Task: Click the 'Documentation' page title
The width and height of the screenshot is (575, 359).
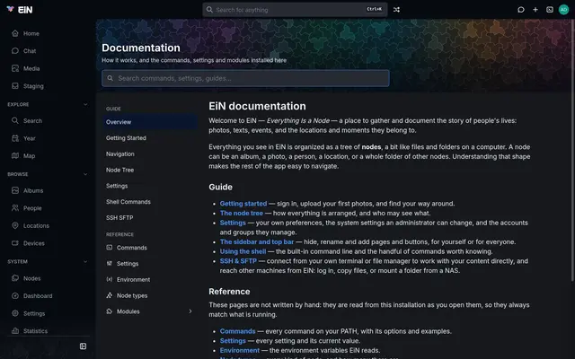Action: (141, 48)
